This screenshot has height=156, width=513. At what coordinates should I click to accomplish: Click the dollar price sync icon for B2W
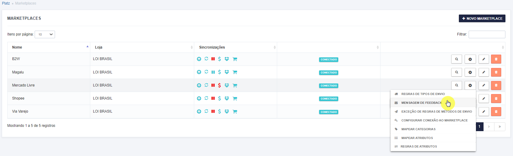pos(219,59)
